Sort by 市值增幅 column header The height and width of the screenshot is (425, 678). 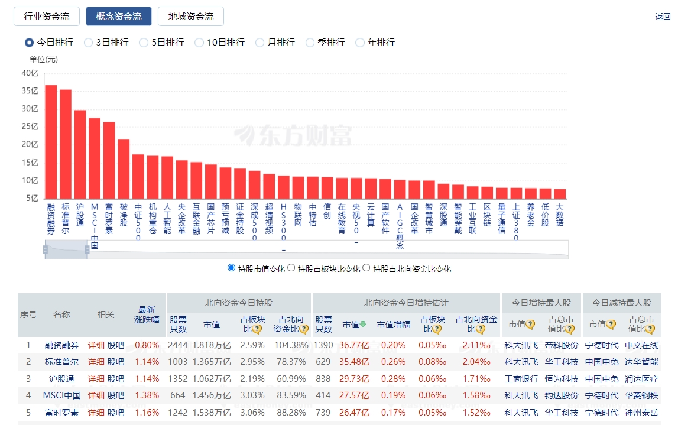393,325
